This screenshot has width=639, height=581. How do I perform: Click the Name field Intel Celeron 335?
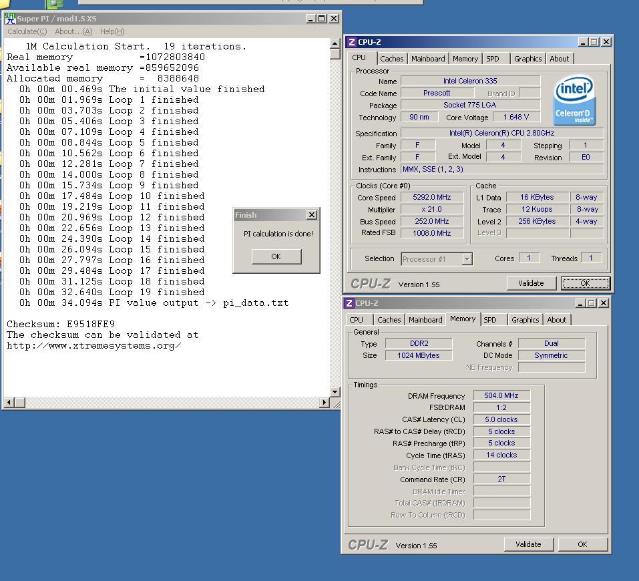pyautogui.click(x=470, y=81)
